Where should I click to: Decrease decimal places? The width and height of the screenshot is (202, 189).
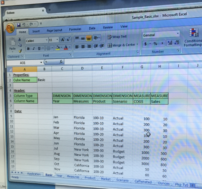coord(176,43)
